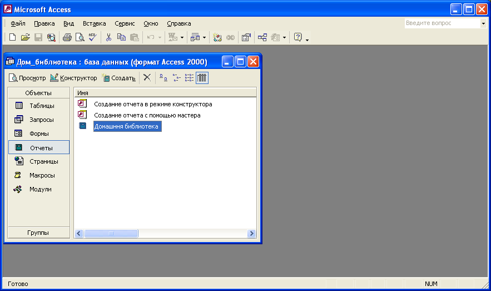The height and width of the screenshot is (291, 491).
Task: Click the Script editor toolbar icon
Action: (230, 37)
